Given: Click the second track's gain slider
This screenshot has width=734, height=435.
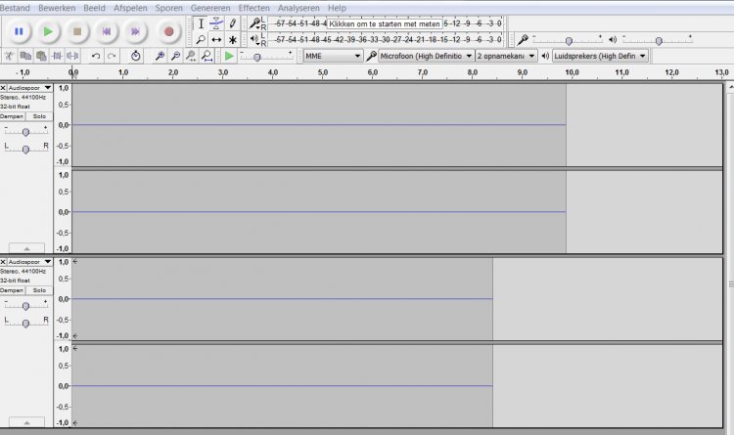Looking at the screenshot, I should 25,305.
